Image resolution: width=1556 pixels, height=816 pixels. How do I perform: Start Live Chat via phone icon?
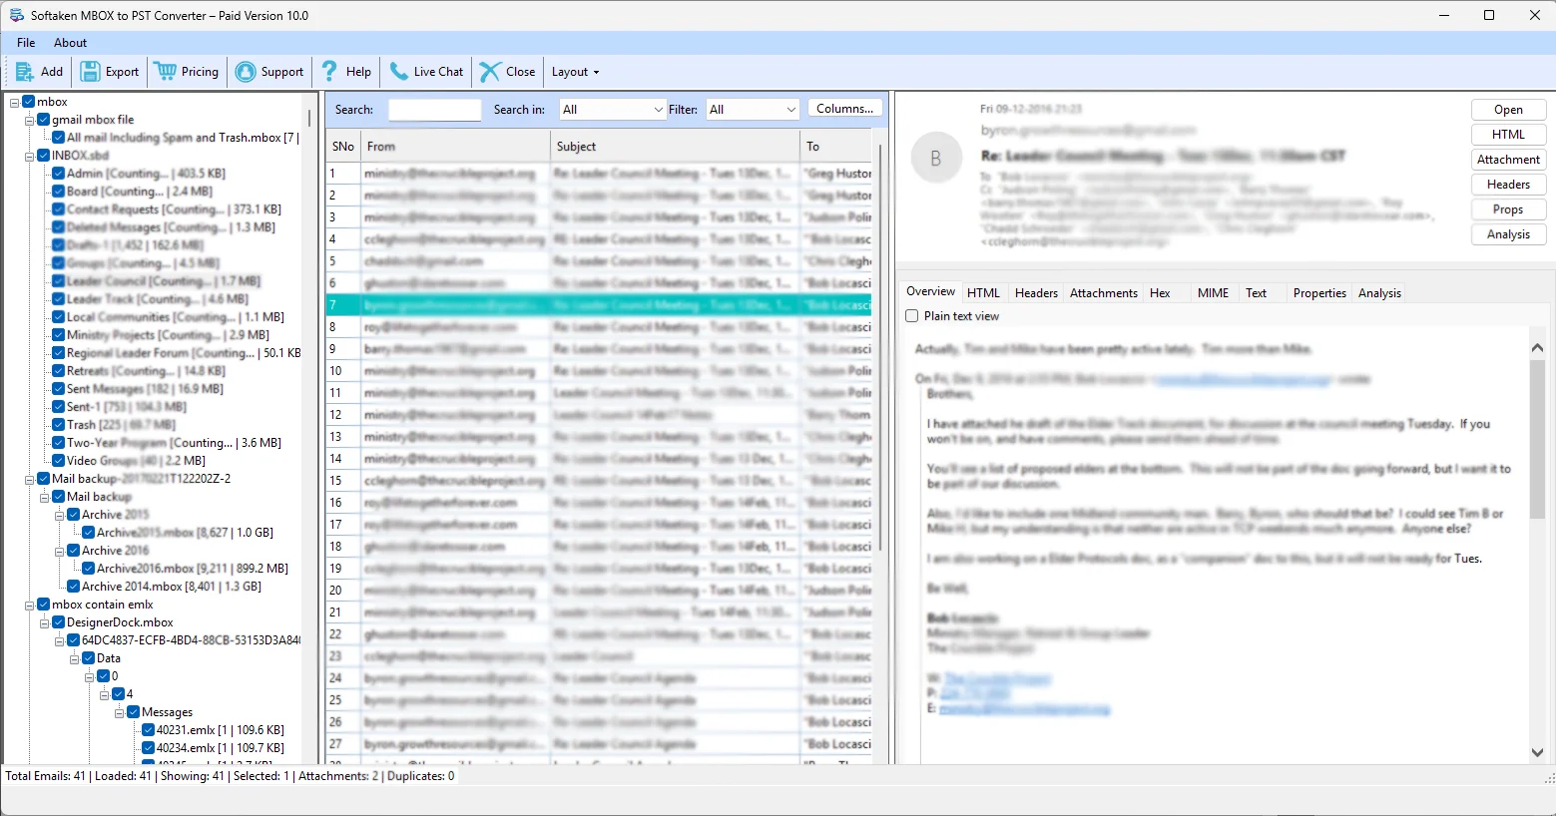[x=398, y=72]
